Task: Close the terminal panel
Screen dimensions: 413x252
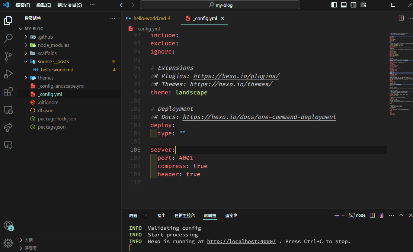Action: click(410, 216)
